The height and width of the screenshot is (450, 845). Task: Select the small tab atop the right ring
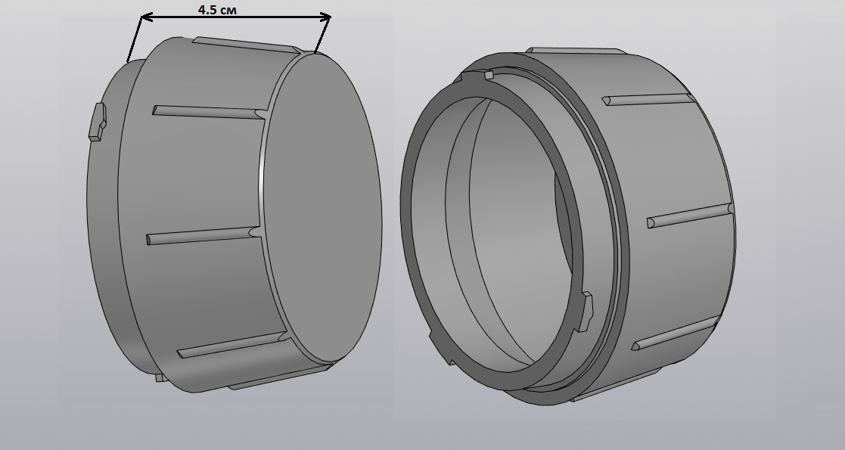(x=487, y=74)
